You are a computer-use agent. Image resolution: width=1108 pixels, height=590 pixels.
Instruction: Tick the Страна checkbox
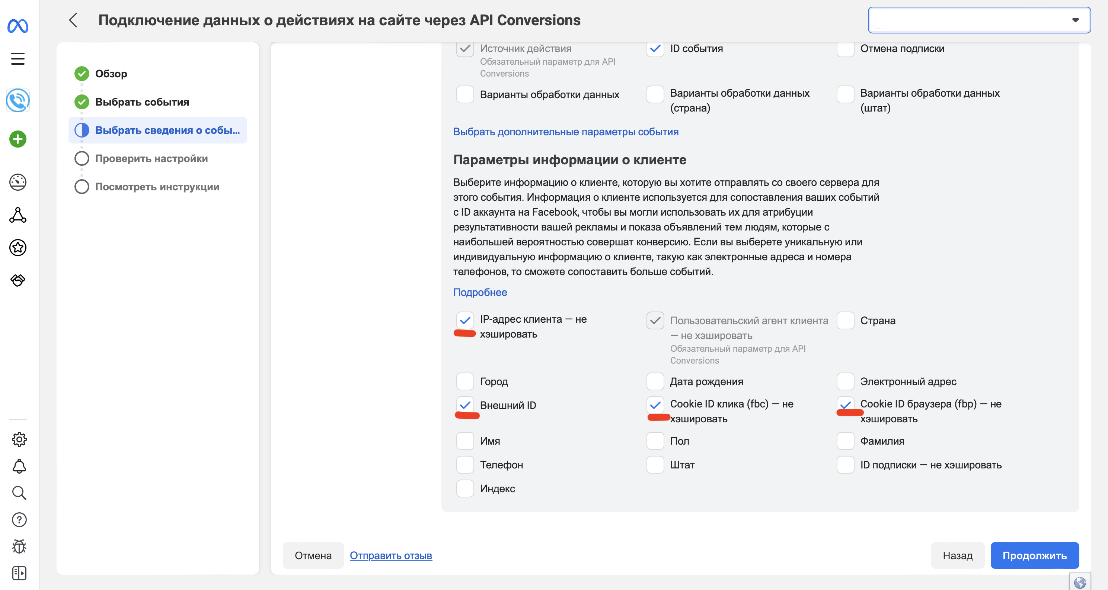coord(845,320)
